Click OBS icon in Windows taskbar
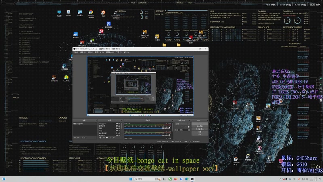Screen dimensions: 323x182 (193, 179)
